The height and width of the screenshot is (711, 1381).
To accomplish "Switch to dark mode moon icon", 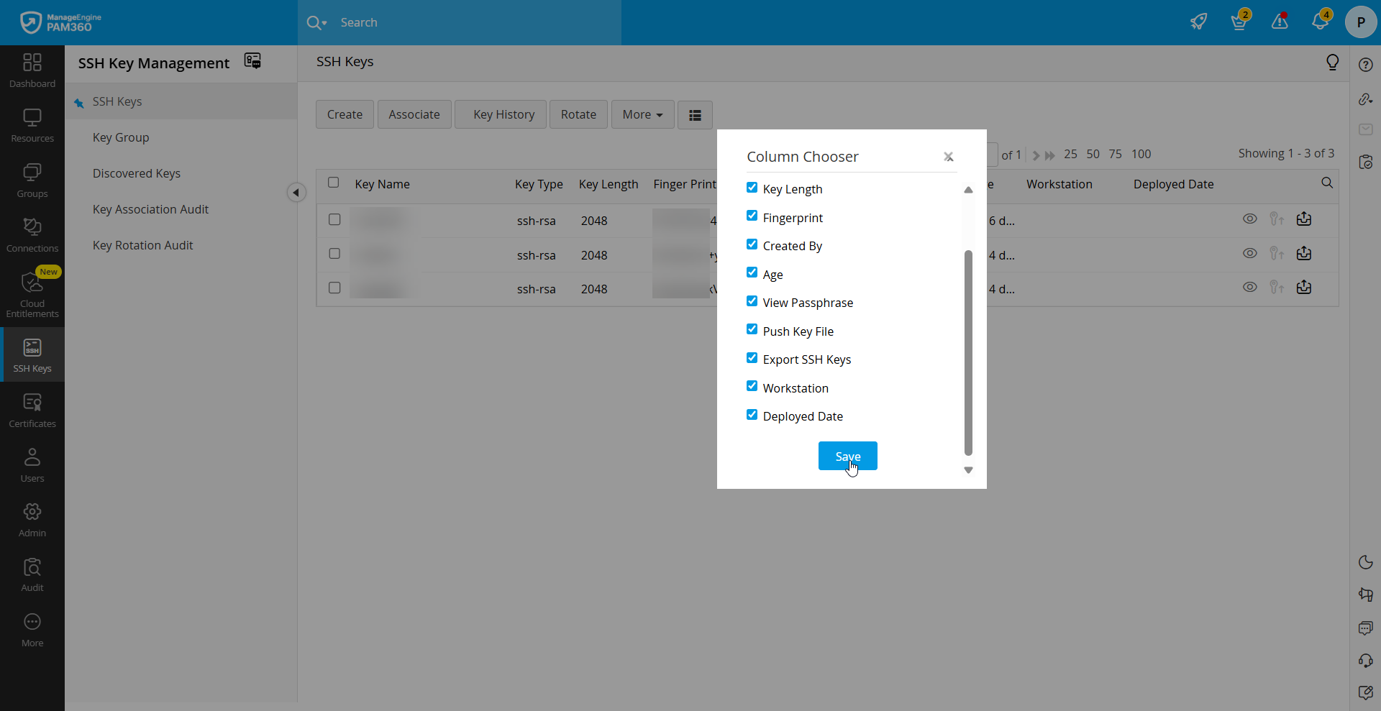I will tap(1365, 562).
